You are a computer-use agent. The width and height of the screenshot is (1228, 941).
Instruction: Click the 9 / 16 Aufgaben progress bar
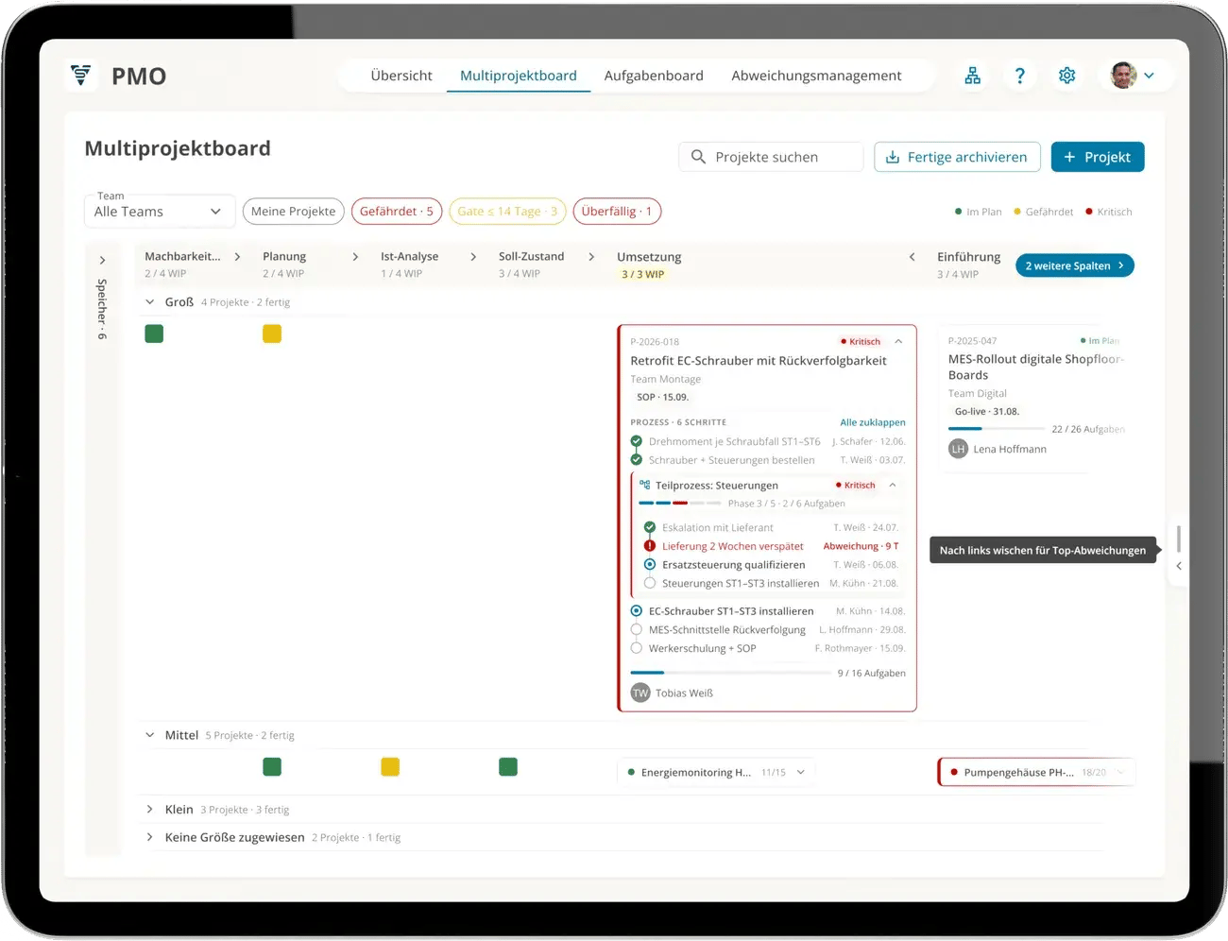tap(730, 673)
